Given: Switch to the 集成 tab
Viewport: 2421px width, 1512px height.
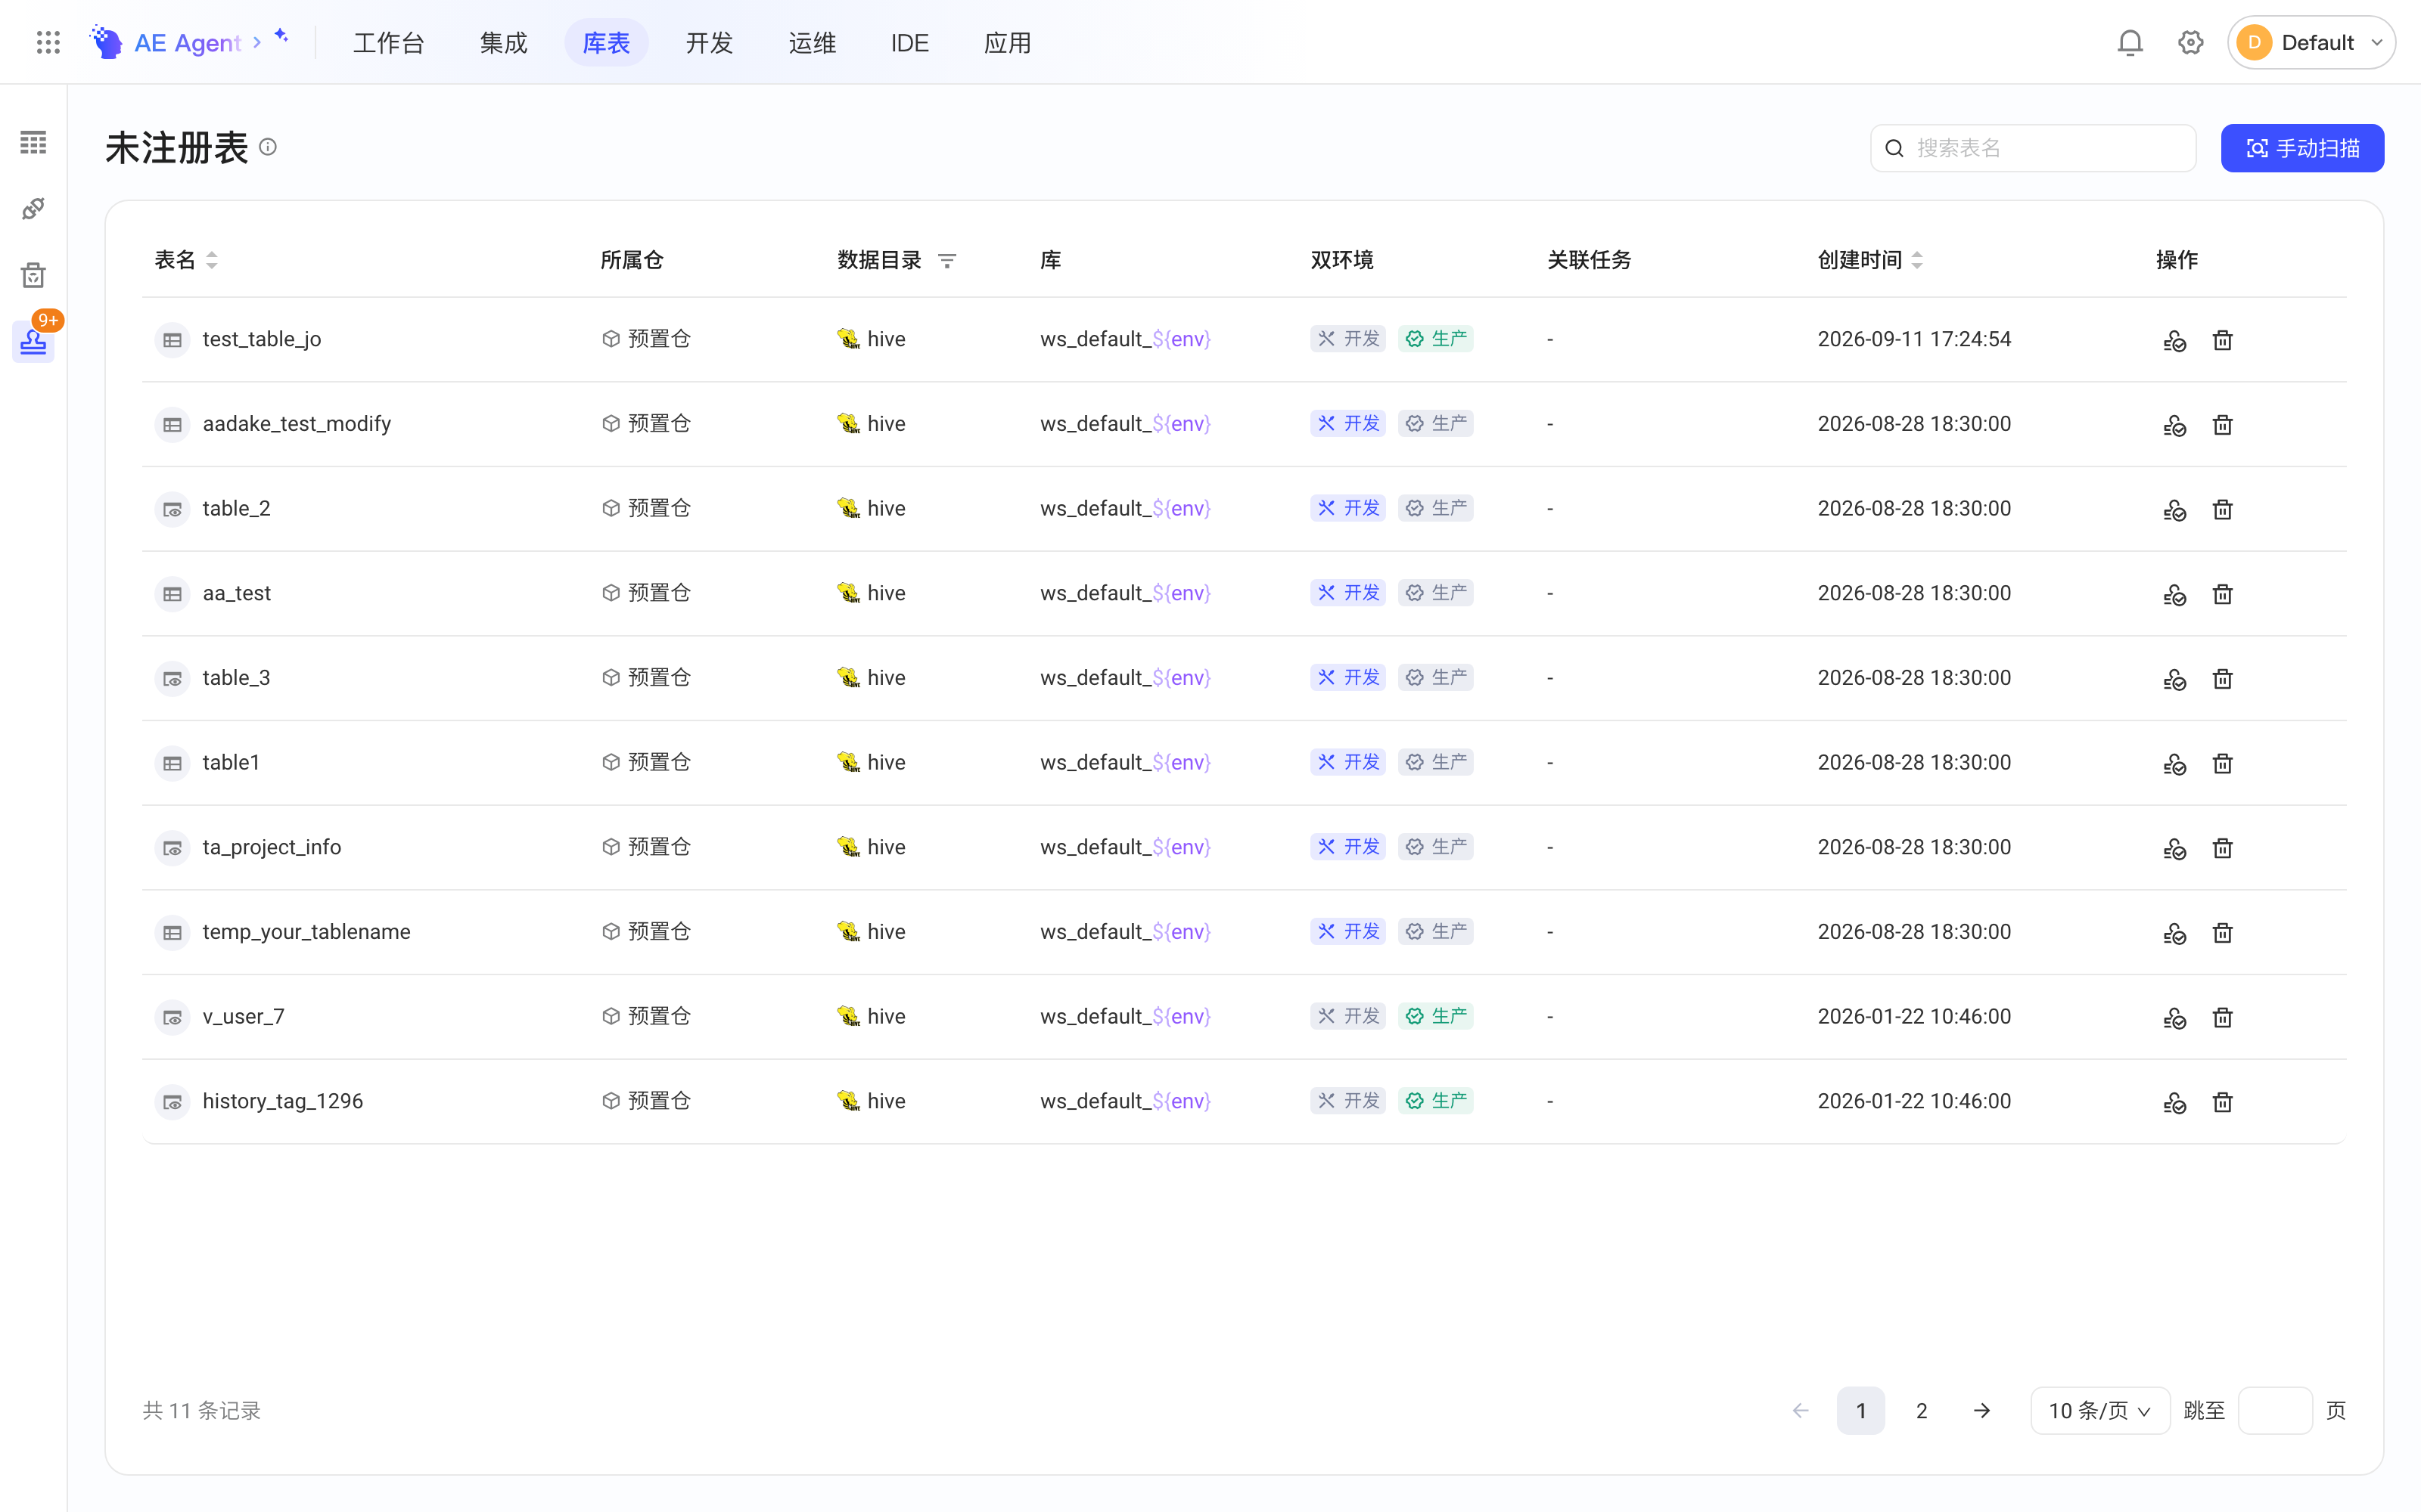Looking at the screenshot, I should click(x=503, y=42).
